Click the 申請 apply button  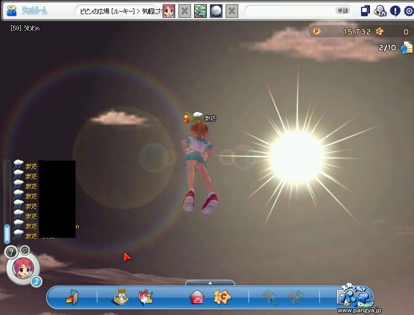pyautogui.click(x=343, y=11)
